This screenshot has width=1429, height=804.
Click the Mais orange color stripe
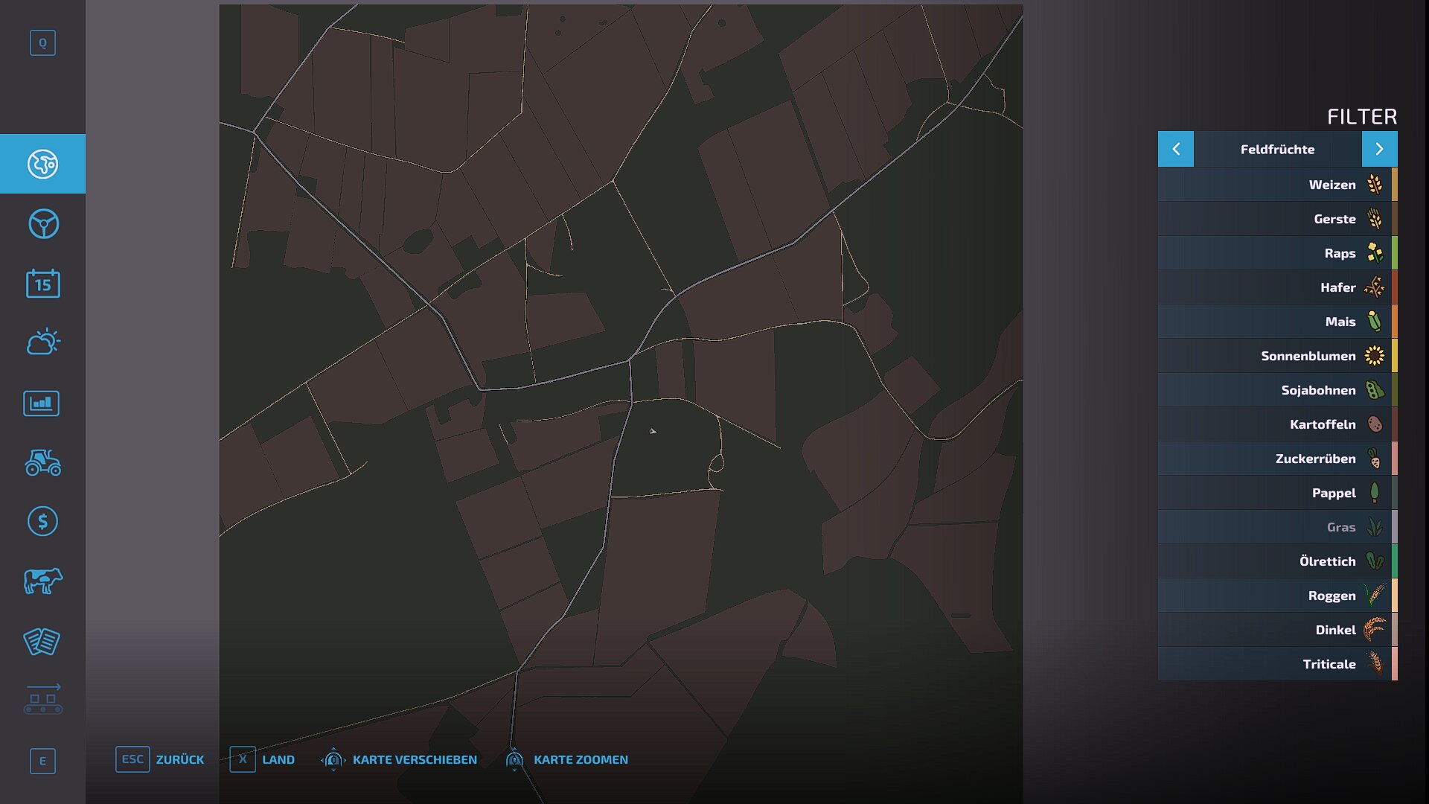coord(1394,322)
